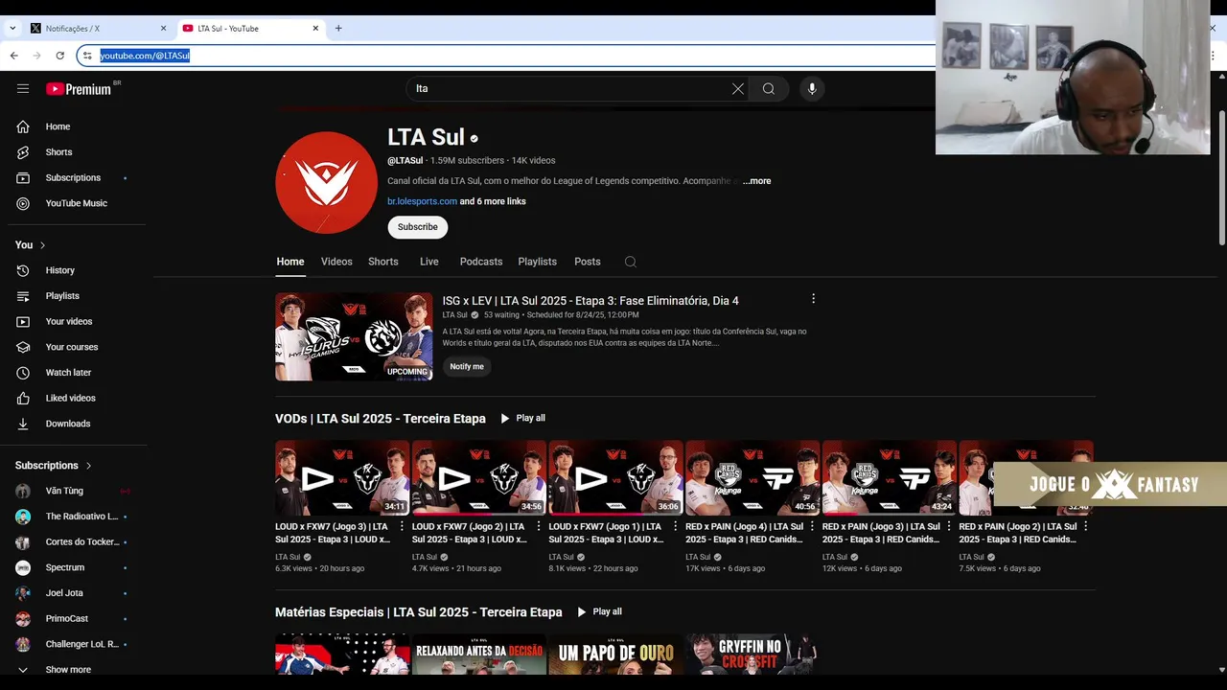
Task: Open the 6 more links popup
Action: click(493, 201)
